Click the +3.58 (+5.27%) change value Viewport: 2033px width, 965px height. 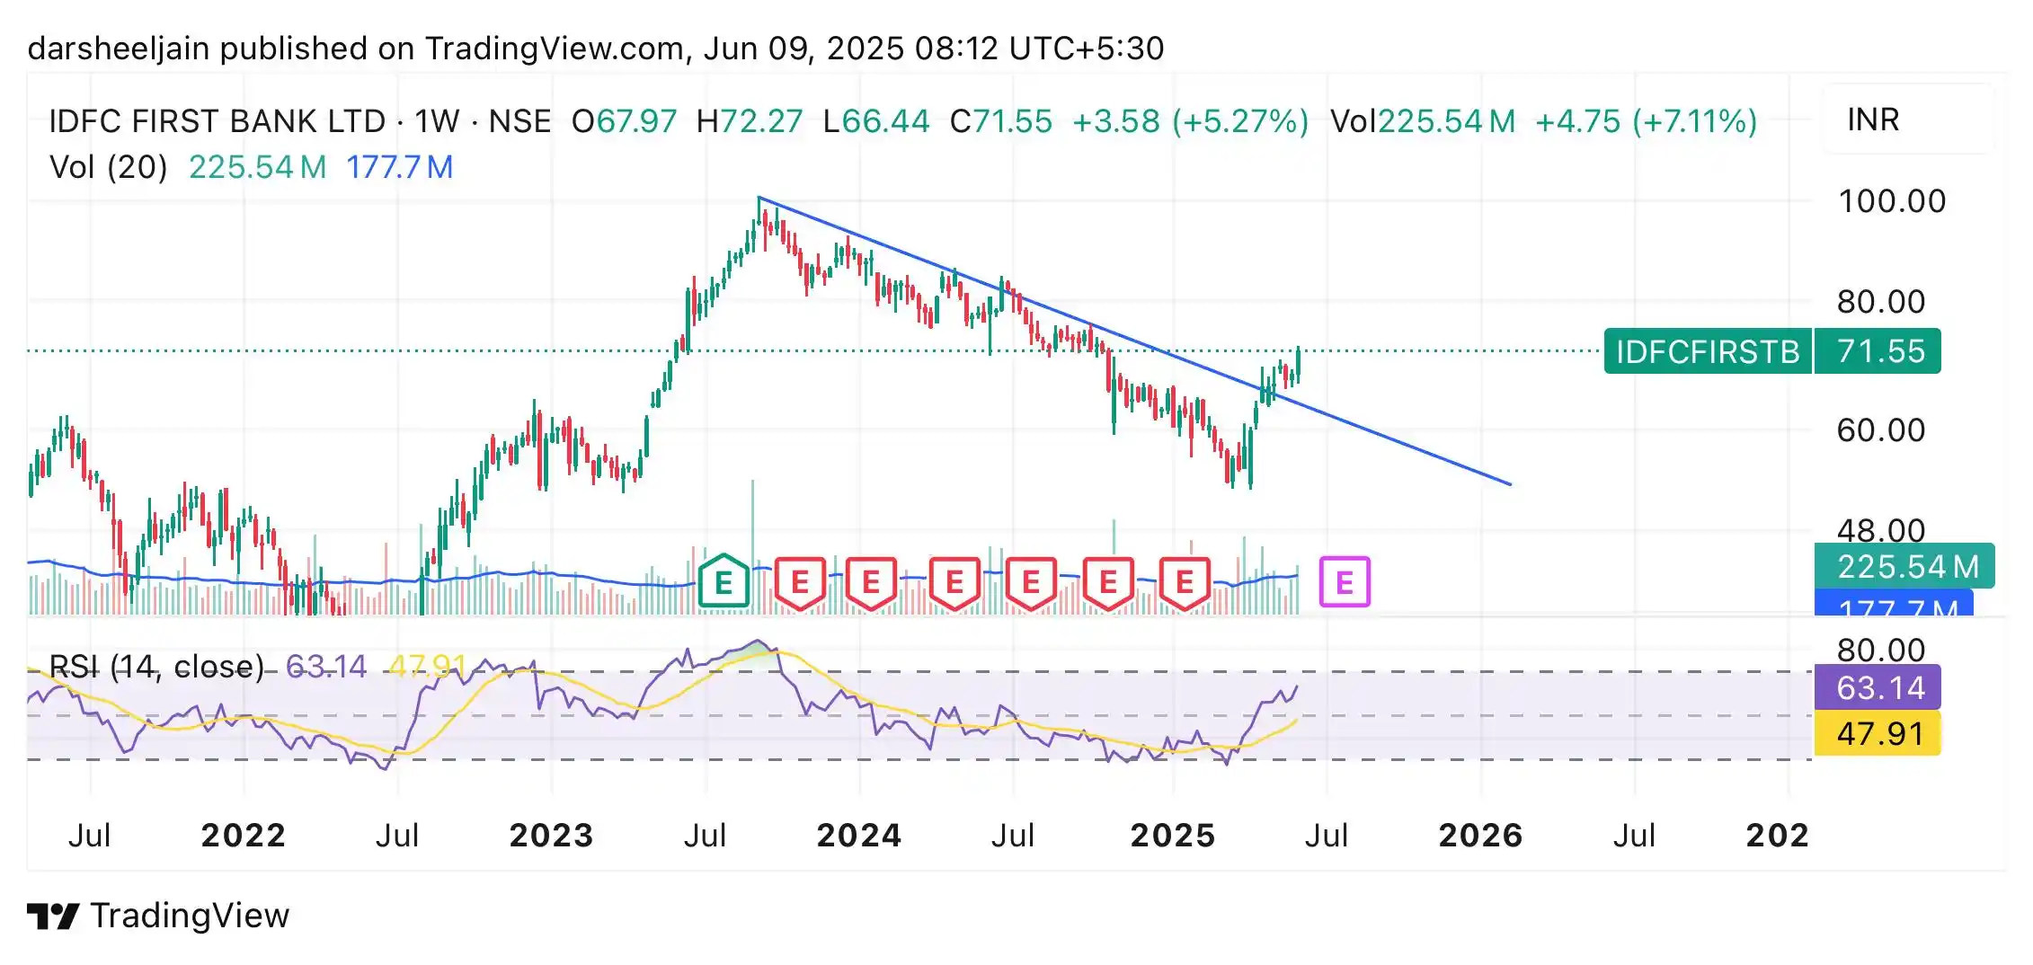coord(1191,121)
